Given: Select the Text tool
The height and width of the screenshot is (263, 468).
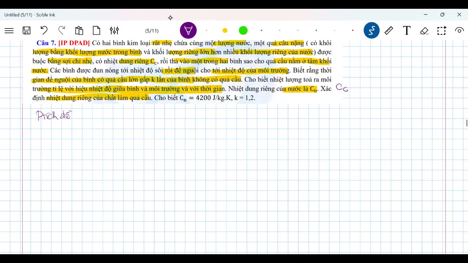Looking at the screenshot, I should [407, 30].
